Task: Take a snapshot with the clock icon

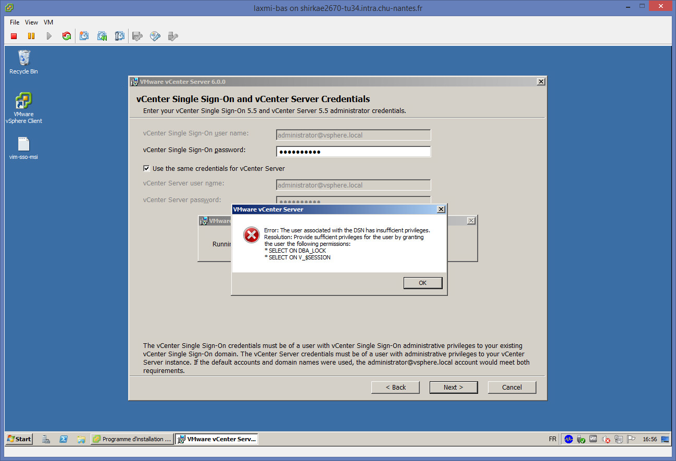Action: 84,36
